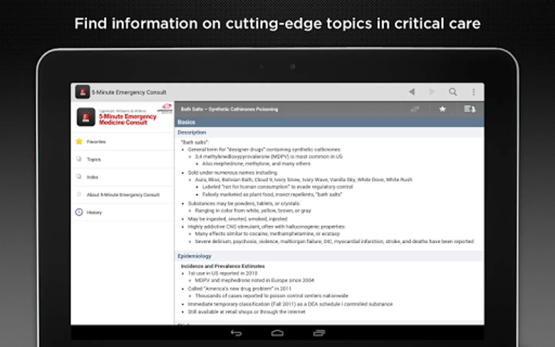
Task: Open search with the magnifier icon
Action: [x=453, y=92]
